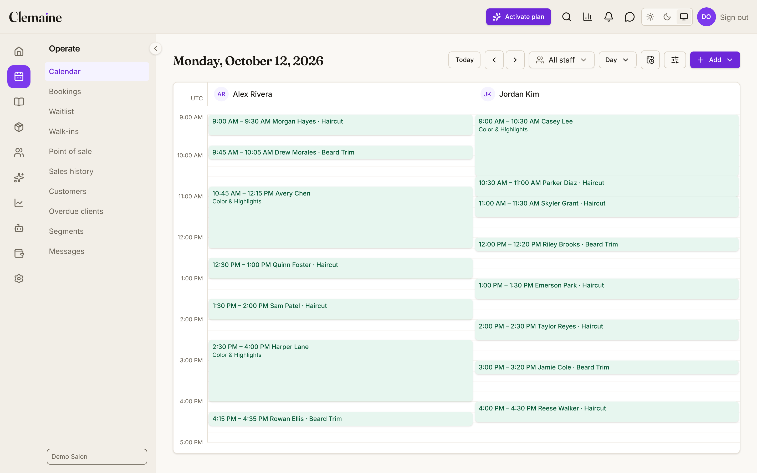The width and height of the screenshot is (757, 473).
Task: Open the wallet icon in sidebar rail
Action: (19, 253)
